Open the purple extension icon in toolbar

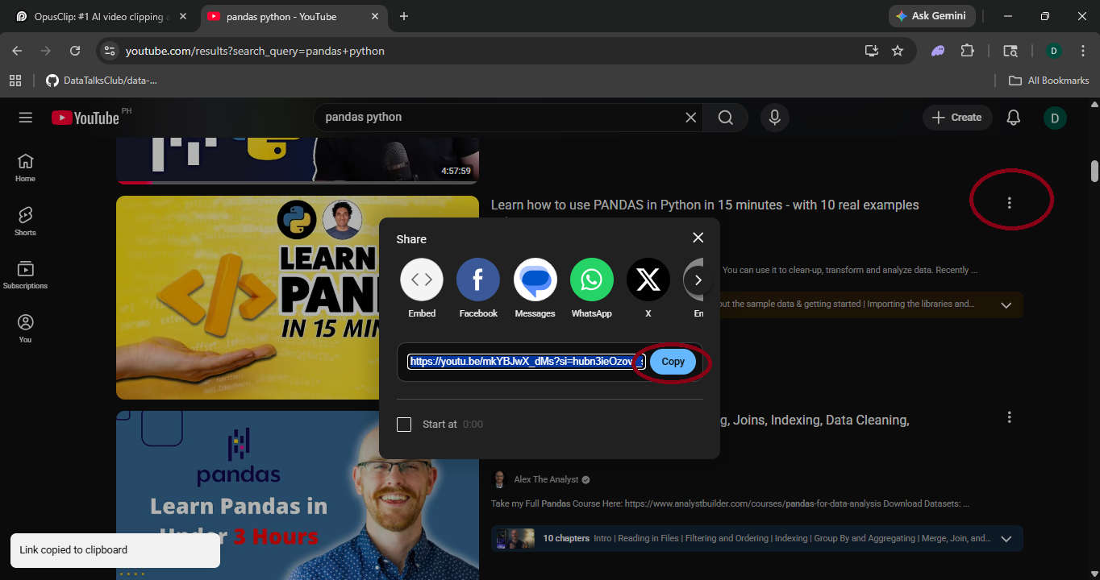point(938,51)
